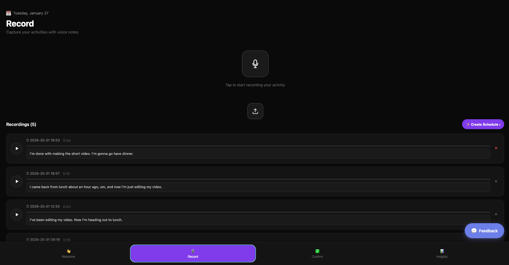The width and height of the screenshot is (509, 265).
Task: Switch to the Confirm tab
Action: click(x=317, y=254)
